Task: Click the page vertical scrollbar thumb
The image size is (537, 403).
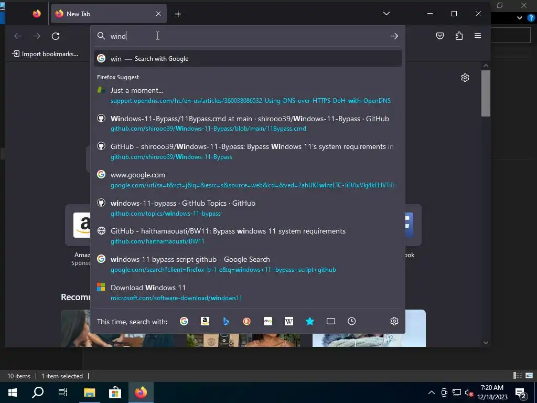Action: coord(486,93)
